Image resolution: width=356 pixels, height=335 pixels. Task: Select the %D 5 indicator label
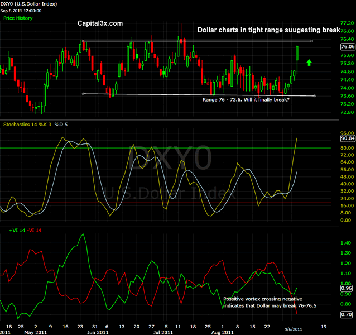(61, 125)
